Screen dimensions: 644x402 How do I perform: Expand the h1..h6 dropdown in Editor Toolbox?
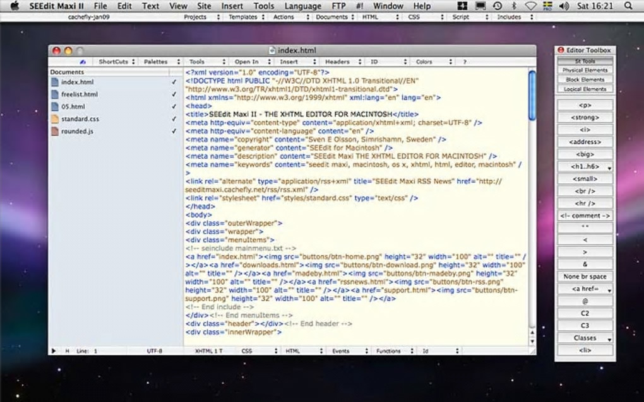click(585, 166)
